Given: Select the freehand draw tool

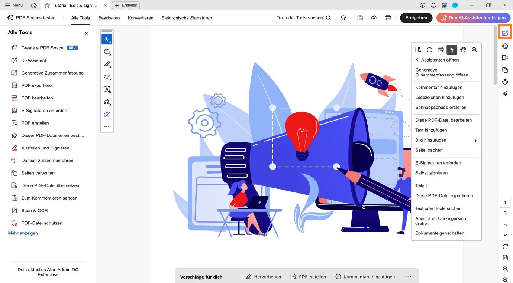Looking at the screenshot, I should click(107, 77).
